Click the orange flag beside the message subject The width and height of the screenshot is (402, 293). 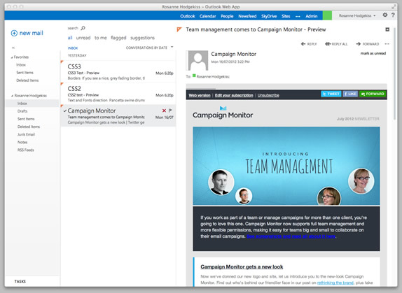pyautogui.click(x=179, y=29)
